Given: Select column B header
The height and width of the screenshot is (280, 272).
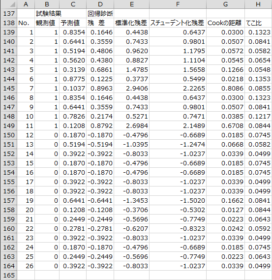Looking at the screenshot, I should coord(47,4).
